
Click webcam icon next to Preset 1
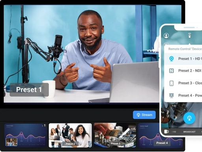[171, 59]
